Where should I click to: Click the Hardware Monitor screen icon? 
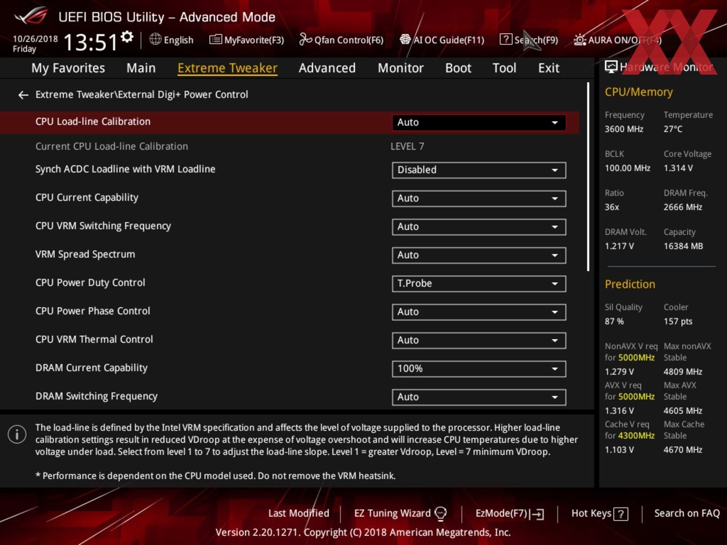point(611,67)
